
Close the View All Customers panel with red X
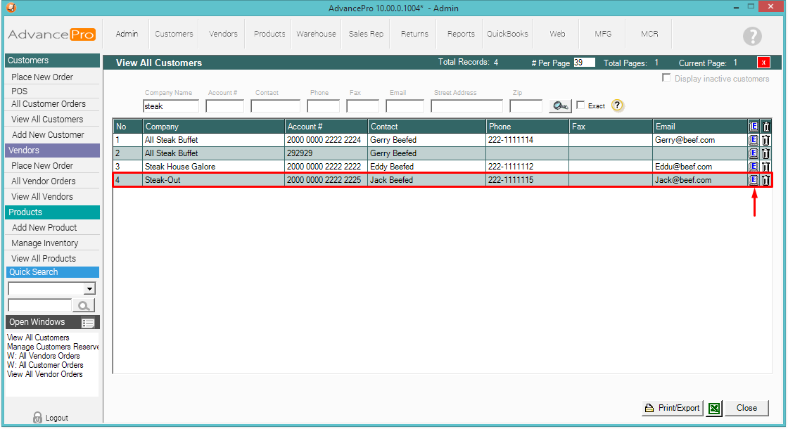point(764,63)
